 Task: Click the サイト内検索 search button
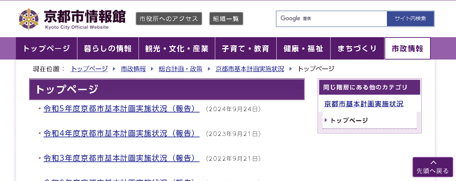[x=410, y=19]
